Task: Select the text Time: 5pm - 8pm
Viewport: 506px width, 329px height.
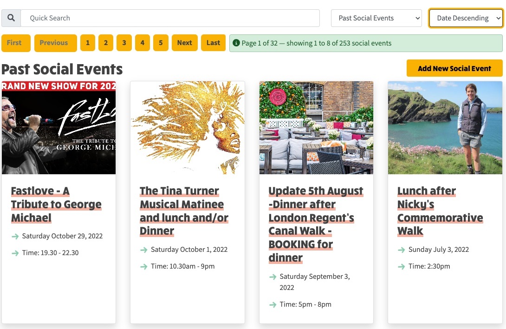Action: (305, 304)
